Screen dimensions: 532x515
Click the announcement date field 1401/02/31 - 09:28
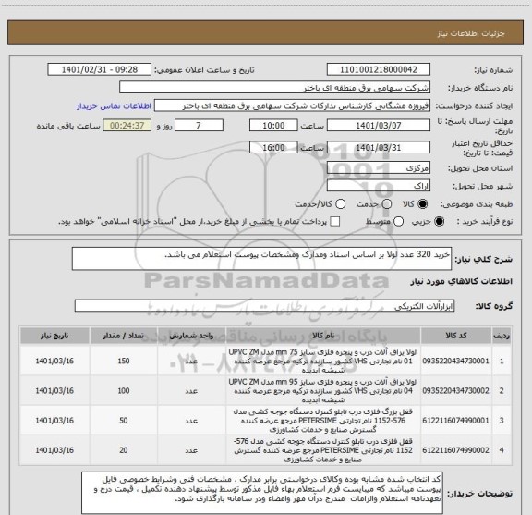tap(100, 69)
